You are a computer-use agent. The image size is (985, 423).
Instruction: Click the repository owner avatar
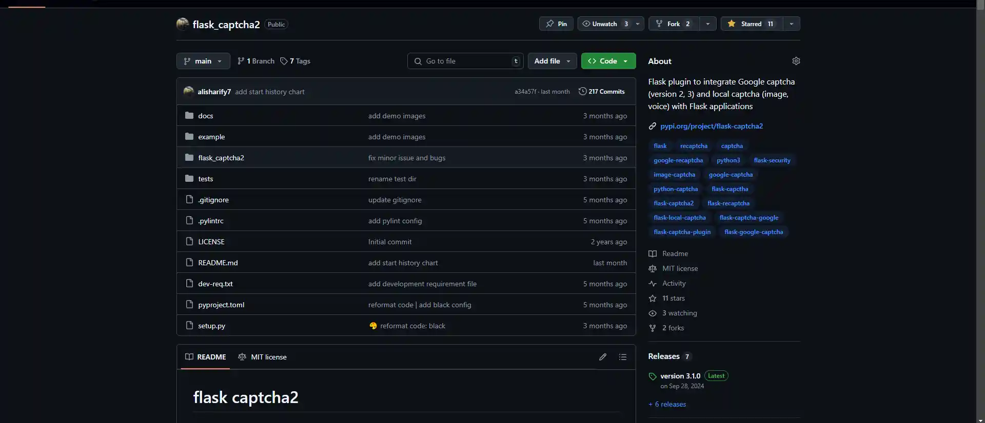coord(183,24)
